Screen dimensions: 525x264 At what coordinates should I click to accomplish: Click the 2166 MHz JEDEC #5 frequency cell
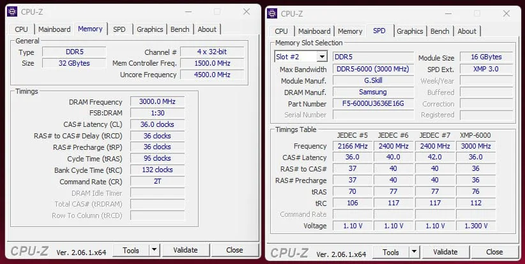353,147
